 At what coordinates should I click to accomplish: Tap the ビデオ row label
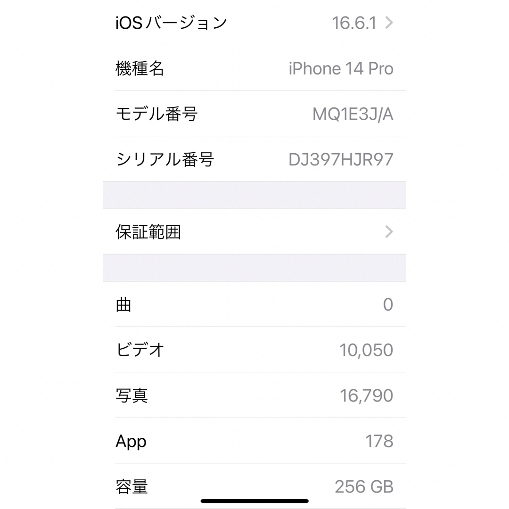(x=140, y=350)
